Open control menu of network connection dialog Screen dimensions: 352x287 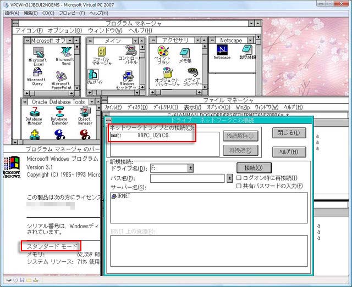pyautogui.click(x=108, y=120)
